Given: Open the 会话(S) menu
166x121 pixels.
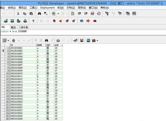Looking at the screenshot, I should 12,8.
